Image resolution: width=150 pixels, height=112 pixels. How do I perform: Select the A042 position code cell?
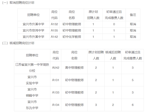tap(56, 68)
